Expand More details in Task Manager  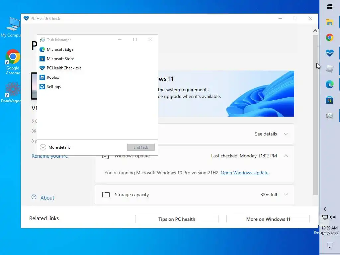click(55, 147)
